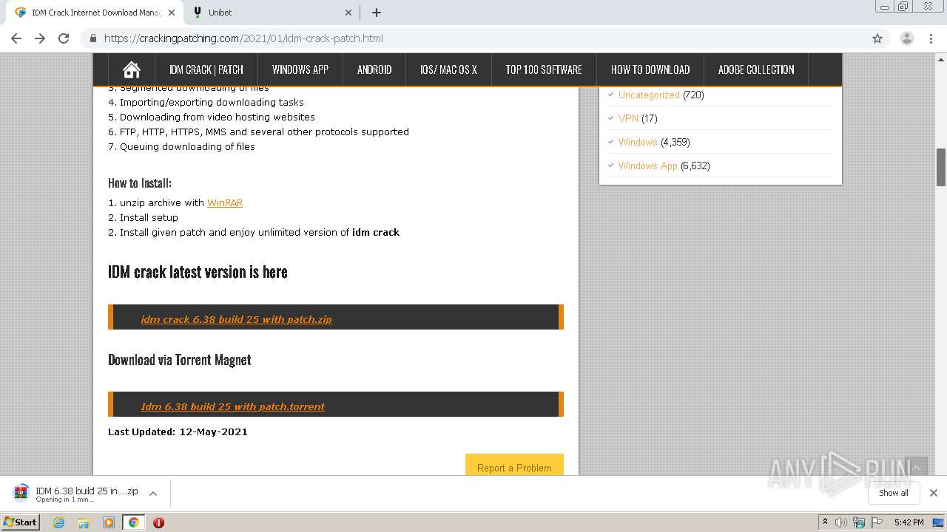Open Idm 6.38 build 25 with patch.torrent link
The width and height of the screenshot is (947, 532).
click(233, 406)
